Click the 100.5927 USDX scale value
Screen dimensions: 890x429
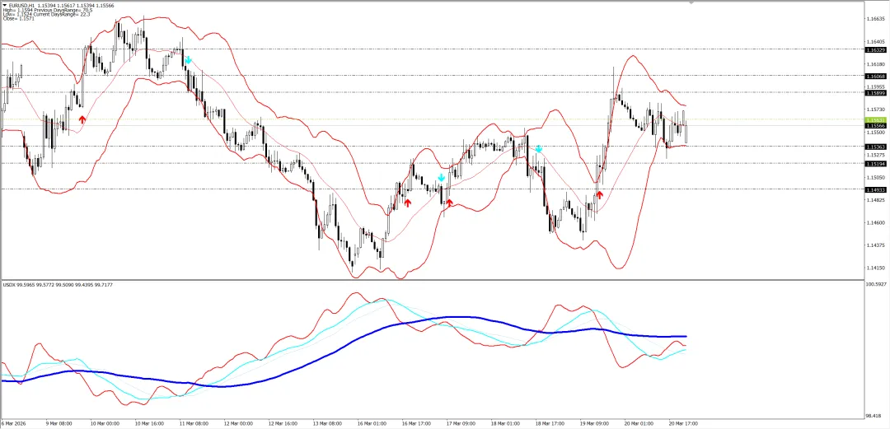pyautogui.click(x=876, y=284)
